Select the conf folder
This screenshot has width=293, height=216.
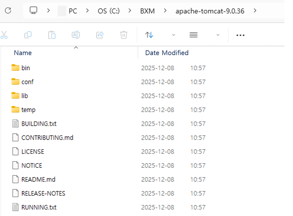(x=27, y=82)
